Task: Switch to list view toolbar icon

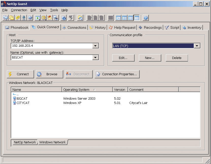Action: click(131, 18)
